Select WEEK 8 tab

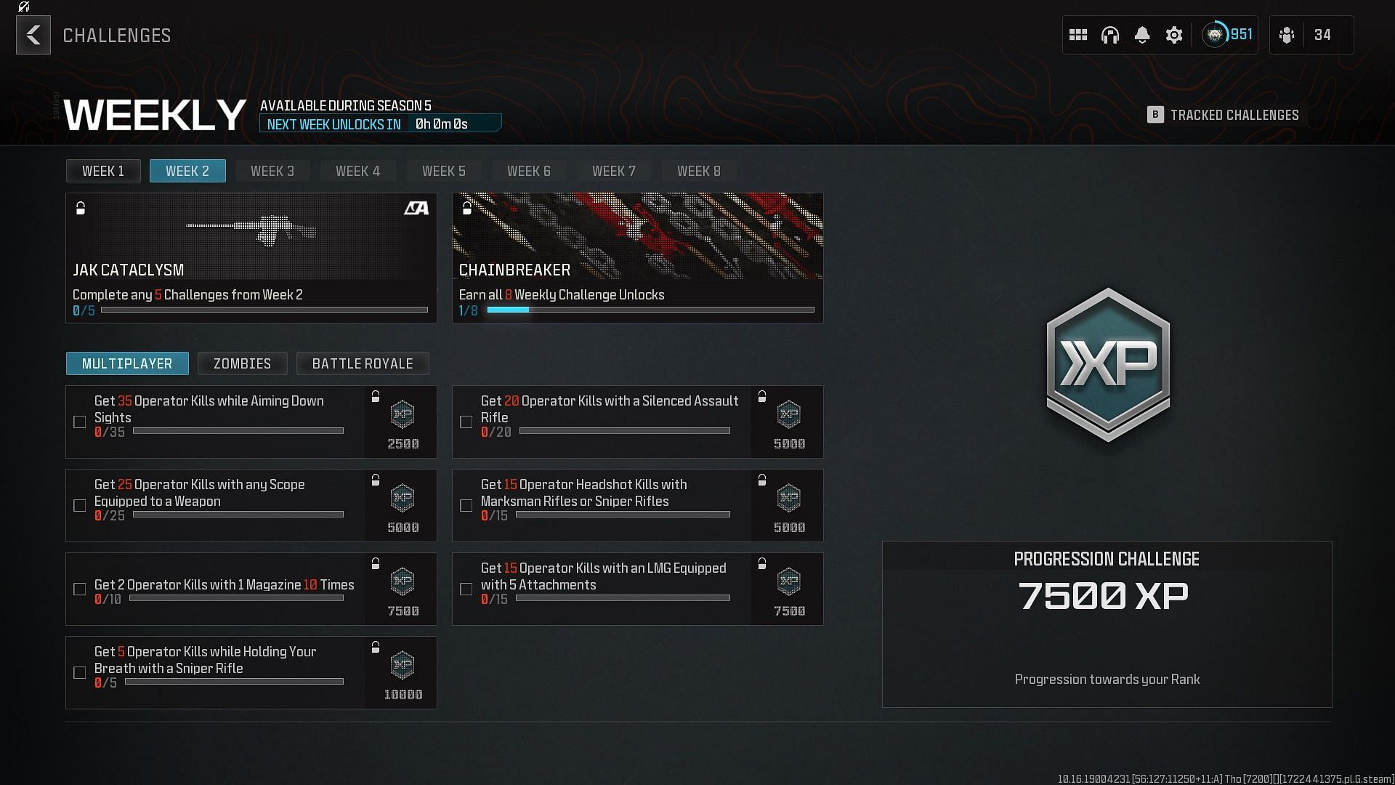tap(698, 171)
